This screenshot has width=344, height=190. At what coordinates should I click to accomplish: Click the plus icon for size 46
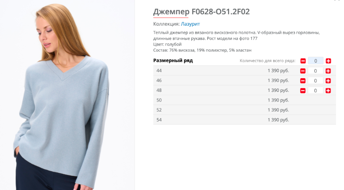pyautogui.click(x=328, y=81)
